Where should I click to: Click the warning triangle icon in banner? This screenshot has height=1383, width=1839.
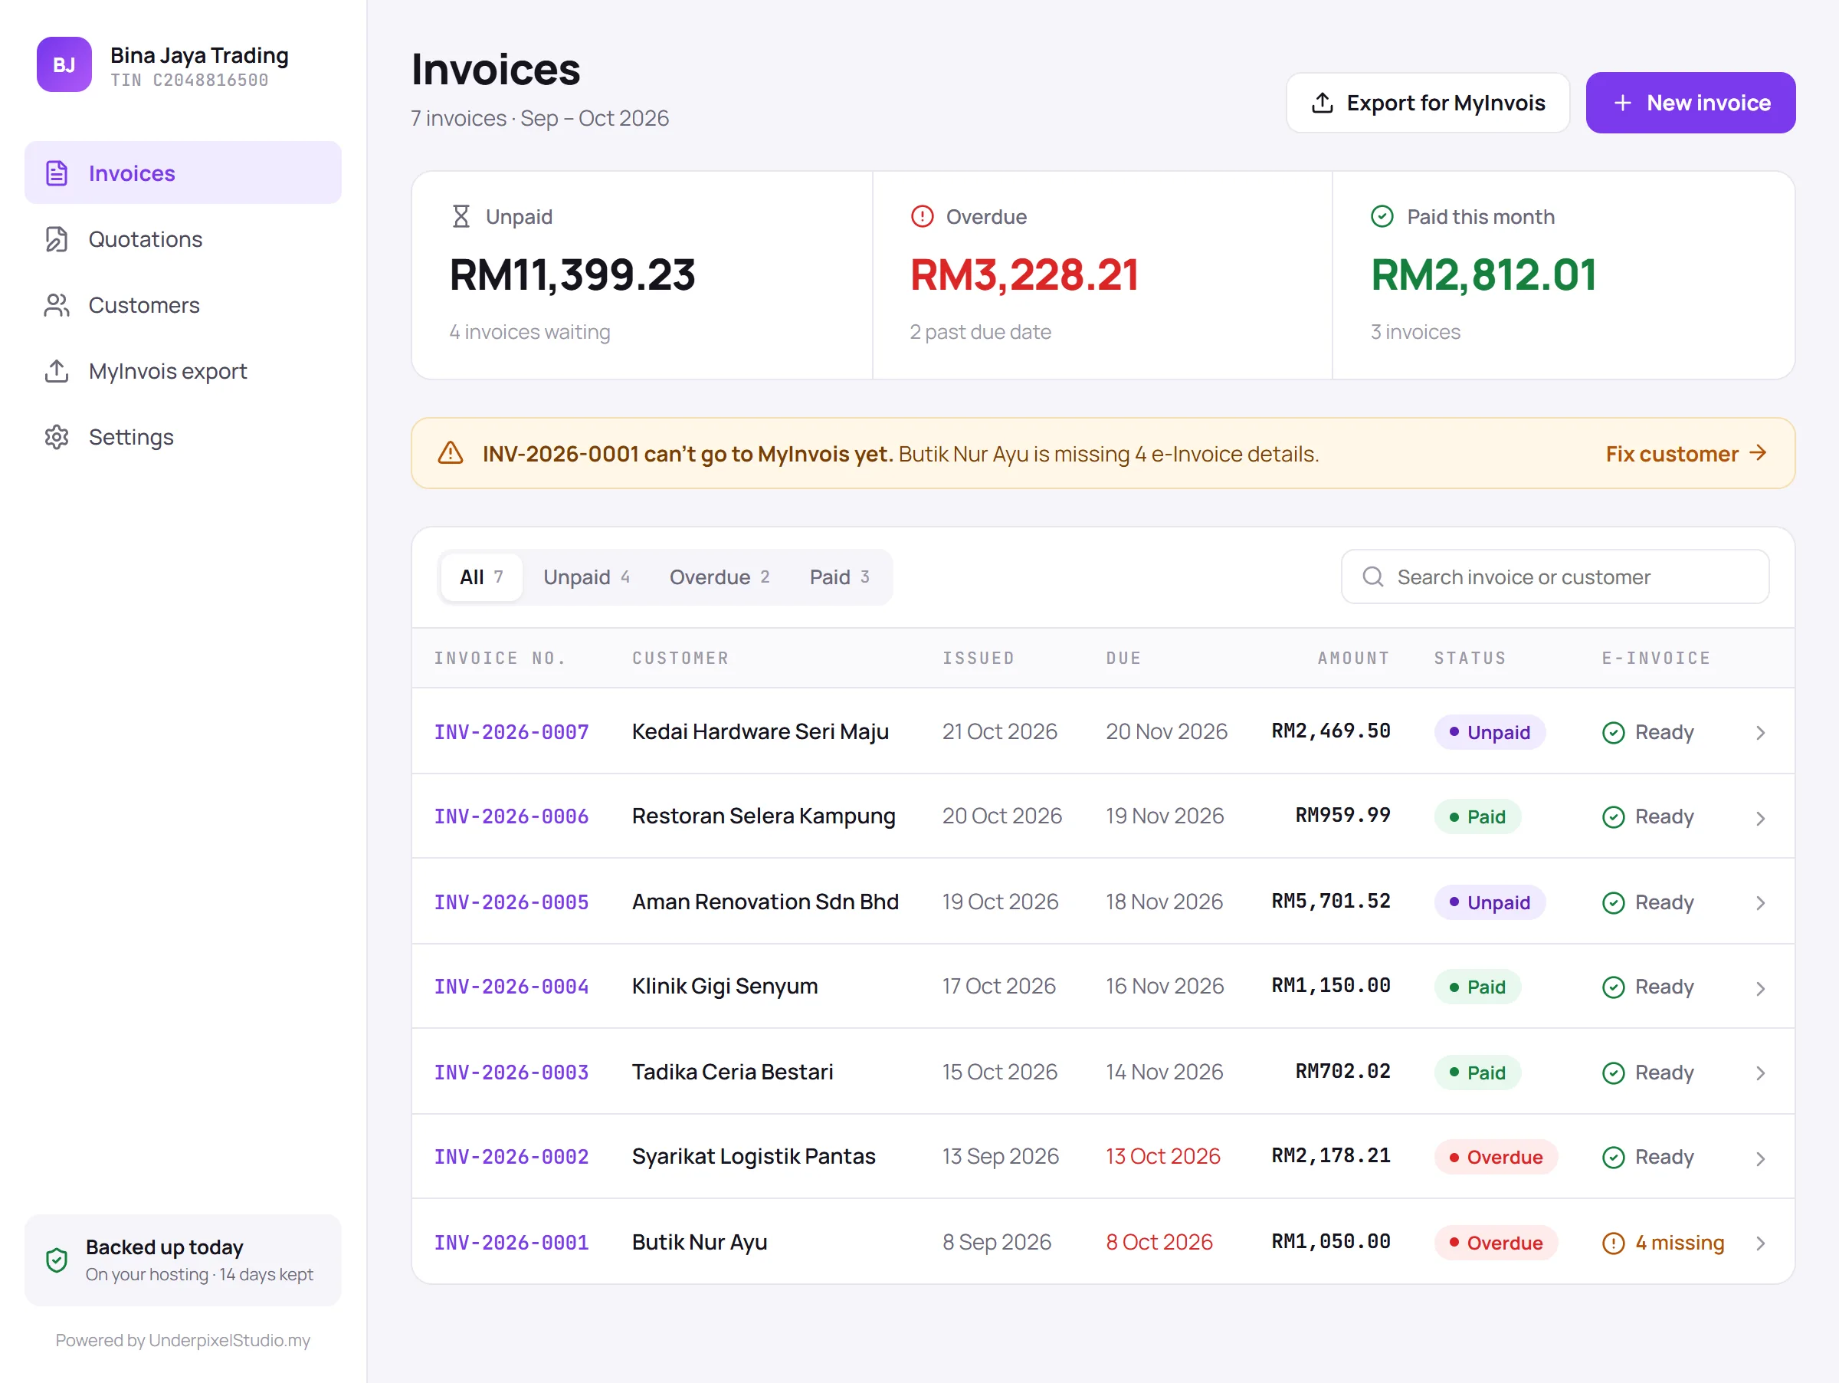[x=451, y=453]
